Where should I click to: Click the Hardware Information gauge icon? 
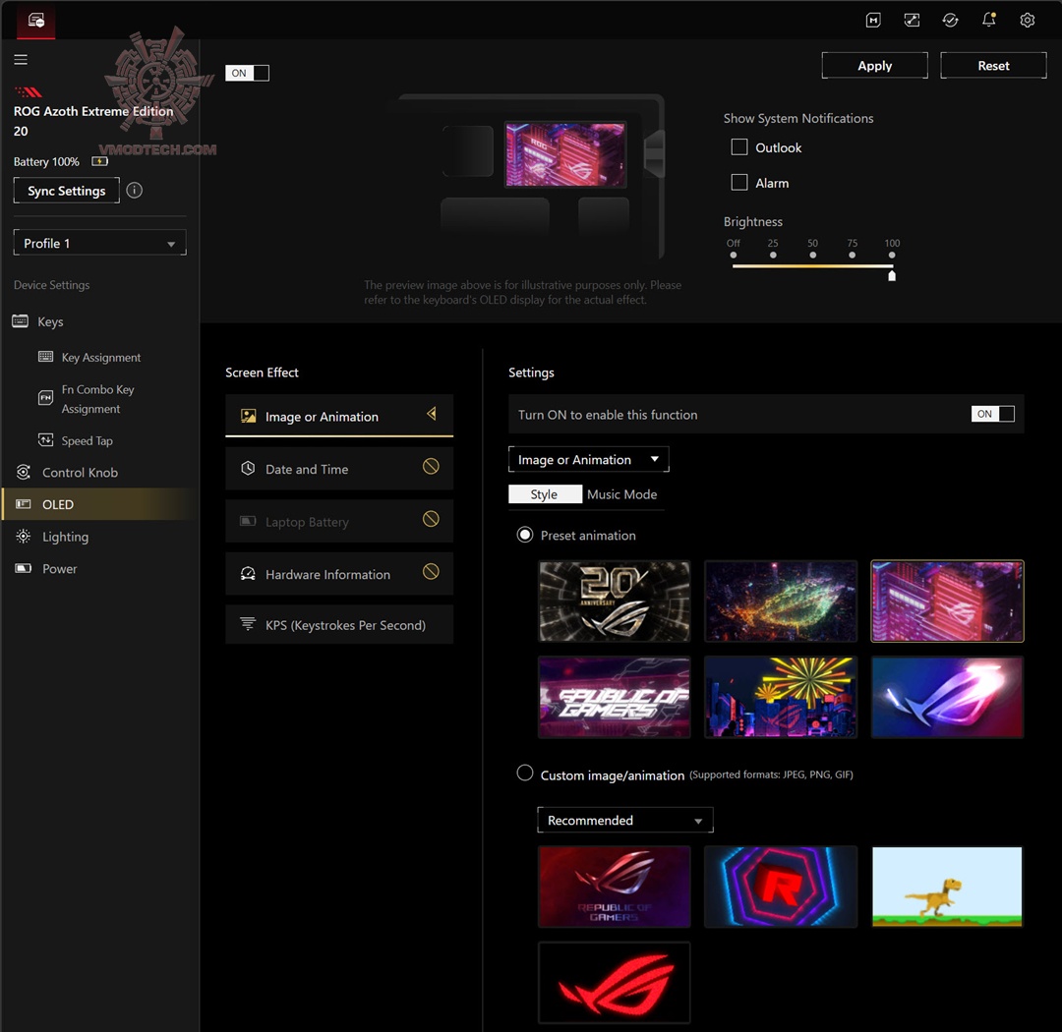(248, 574)
